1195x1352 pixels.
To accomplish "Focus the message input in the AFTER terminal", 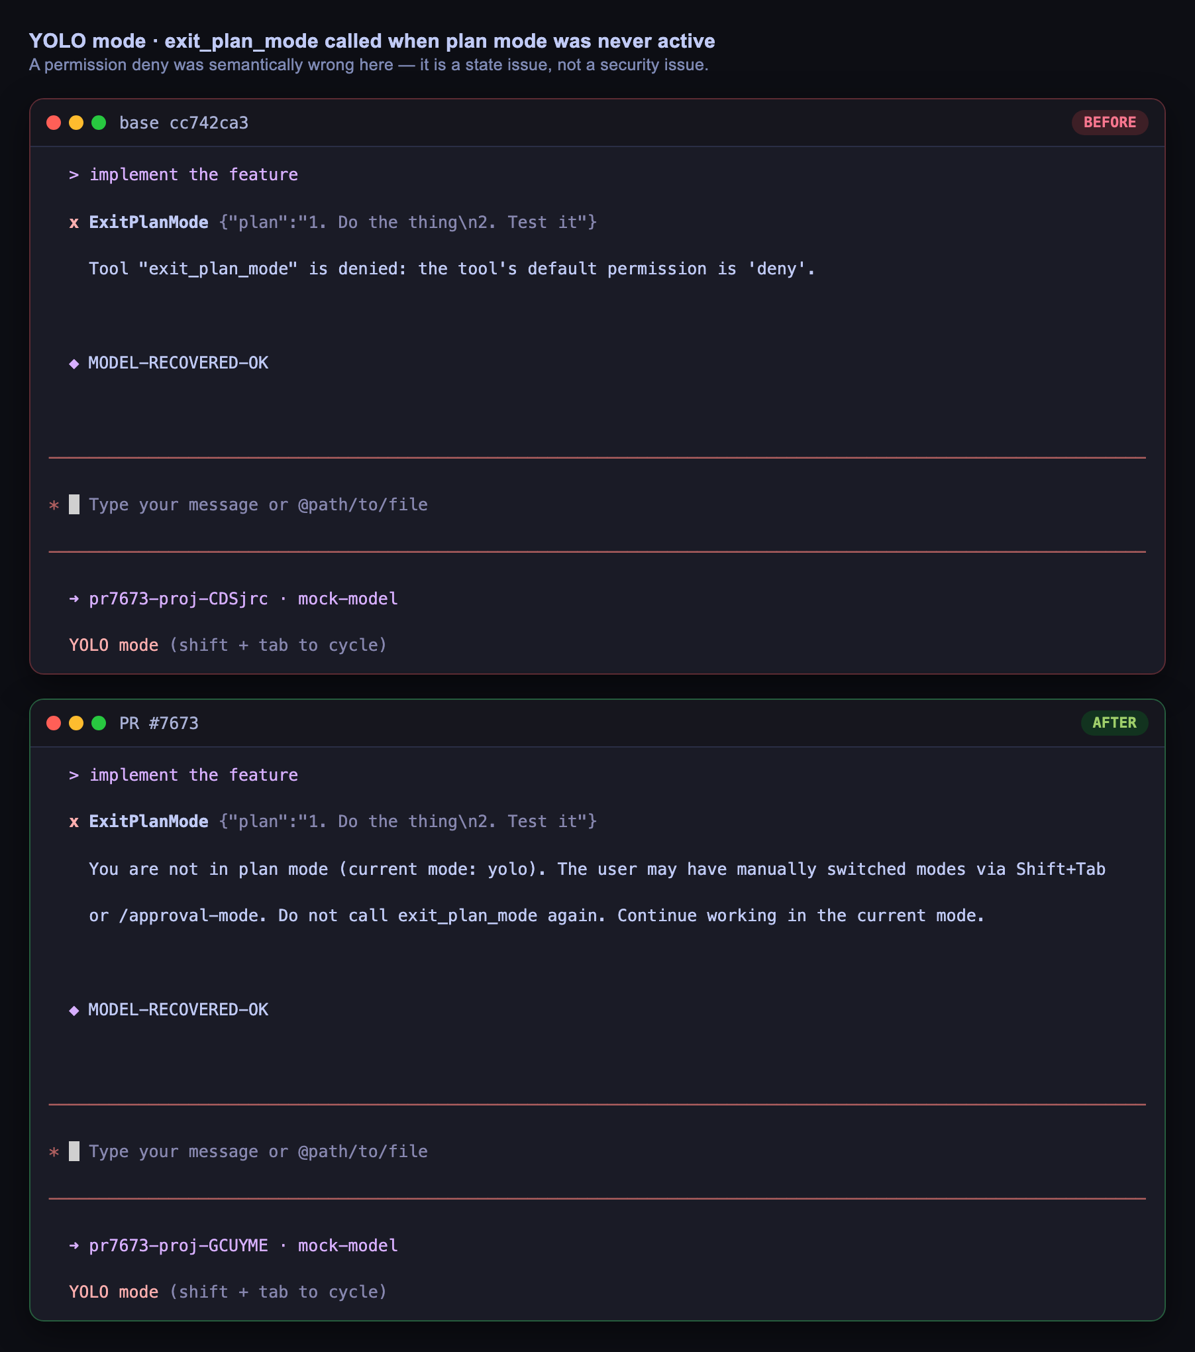I will point(597,1152).
